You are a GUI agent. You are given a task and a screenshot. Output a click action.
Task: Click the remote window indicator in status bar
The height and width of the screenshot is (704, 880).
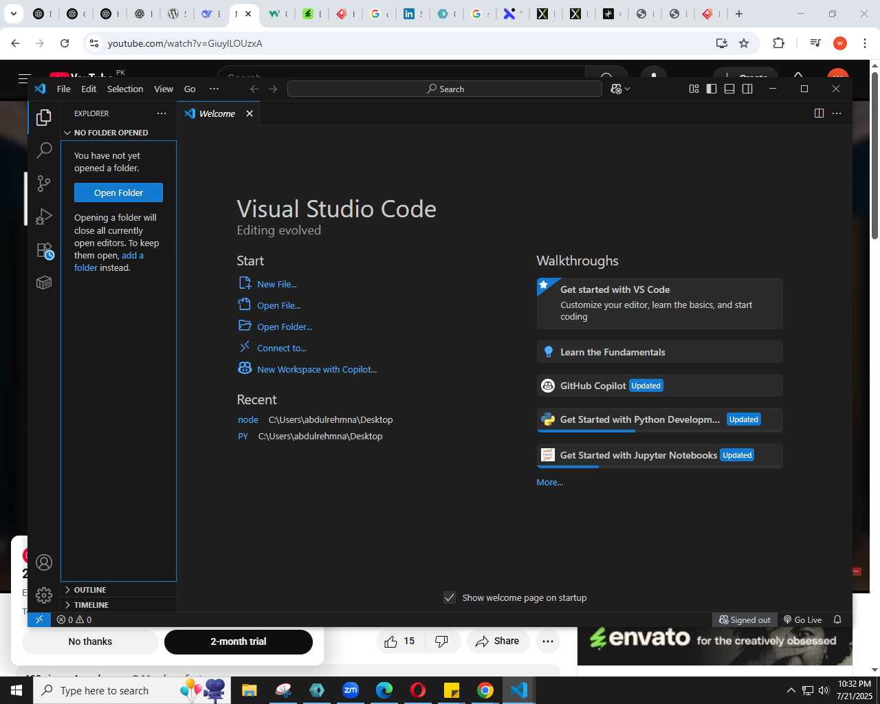click(39, 619)
